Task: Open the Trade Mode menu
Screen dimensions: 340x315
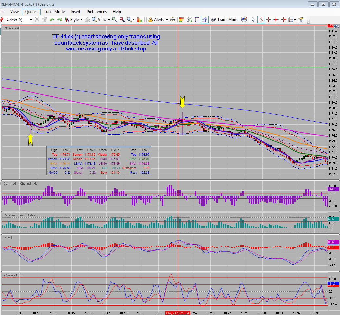Action: pyautogui.click(x=54, y=12)
